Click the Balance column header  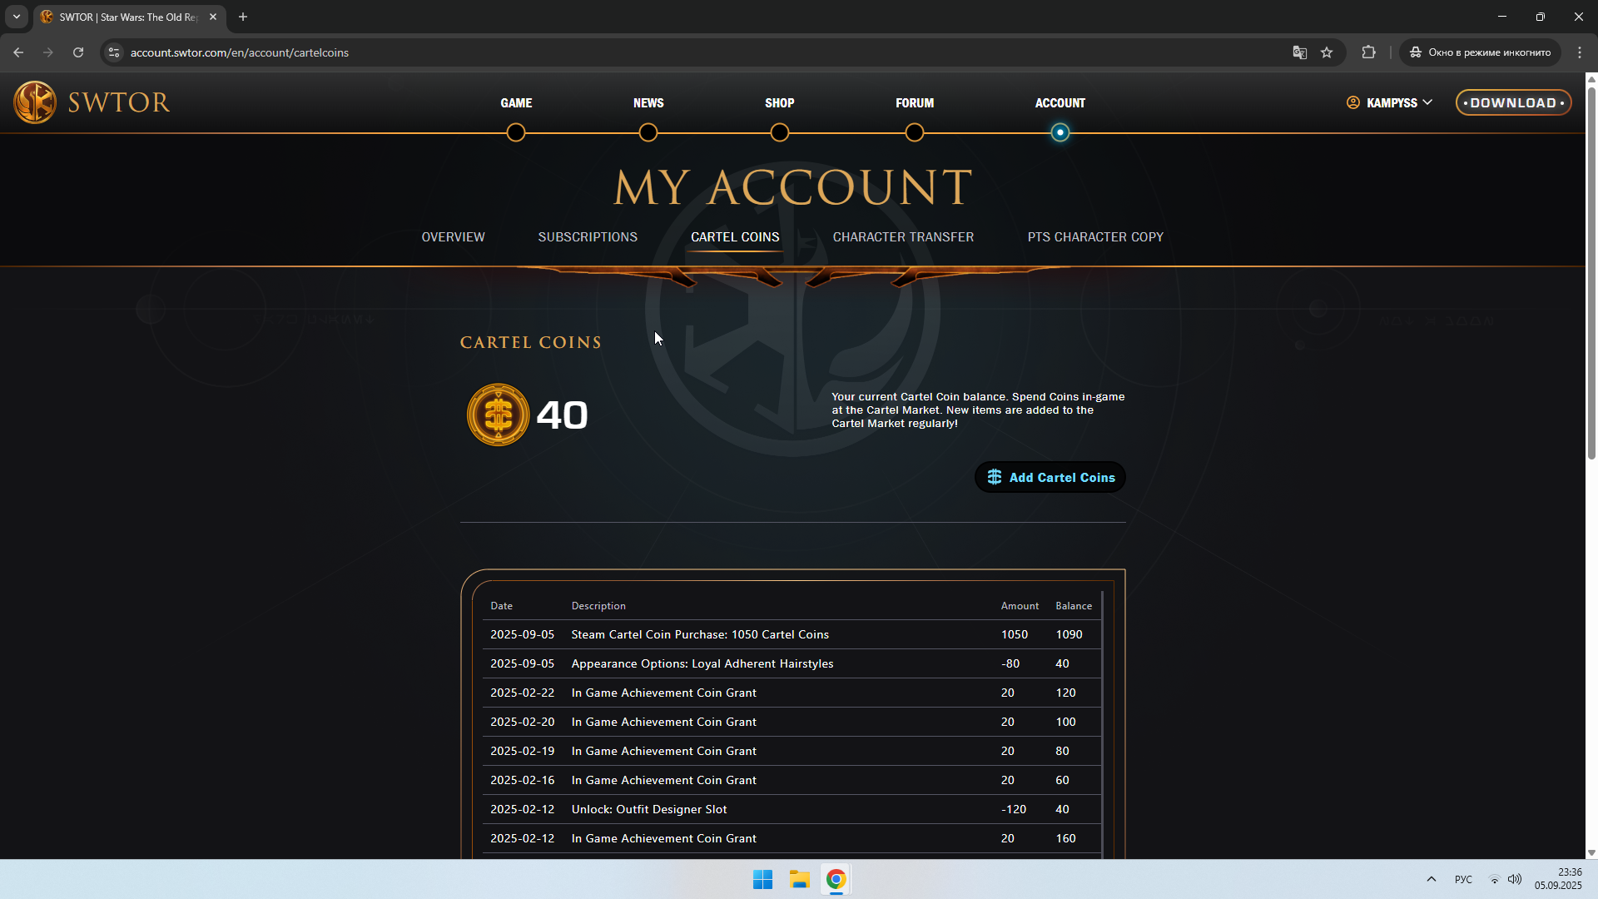pos(1074,606)
